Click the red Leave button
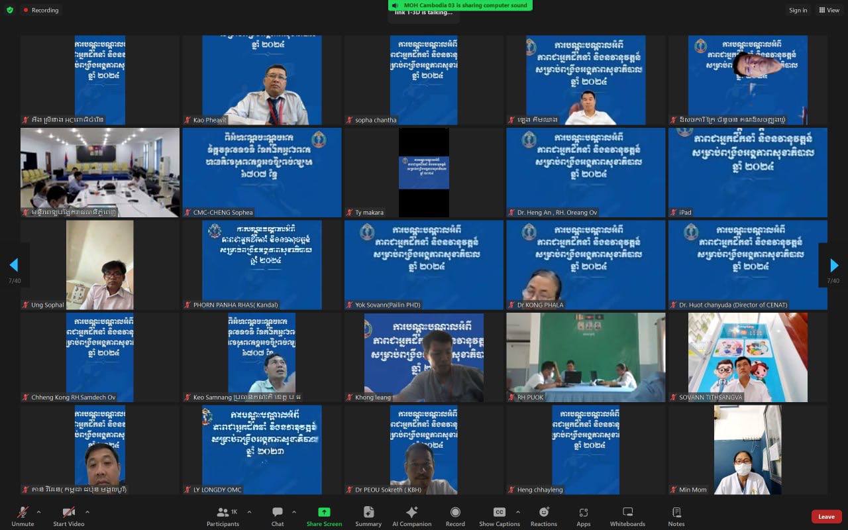 point(826,517)
